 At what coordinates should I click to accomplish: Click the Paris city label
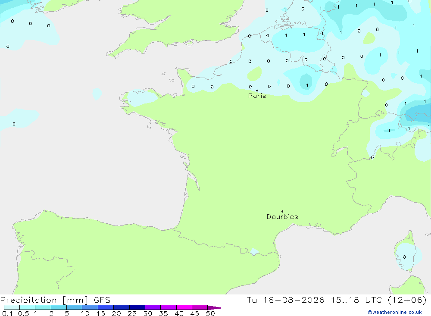point(257,96)
